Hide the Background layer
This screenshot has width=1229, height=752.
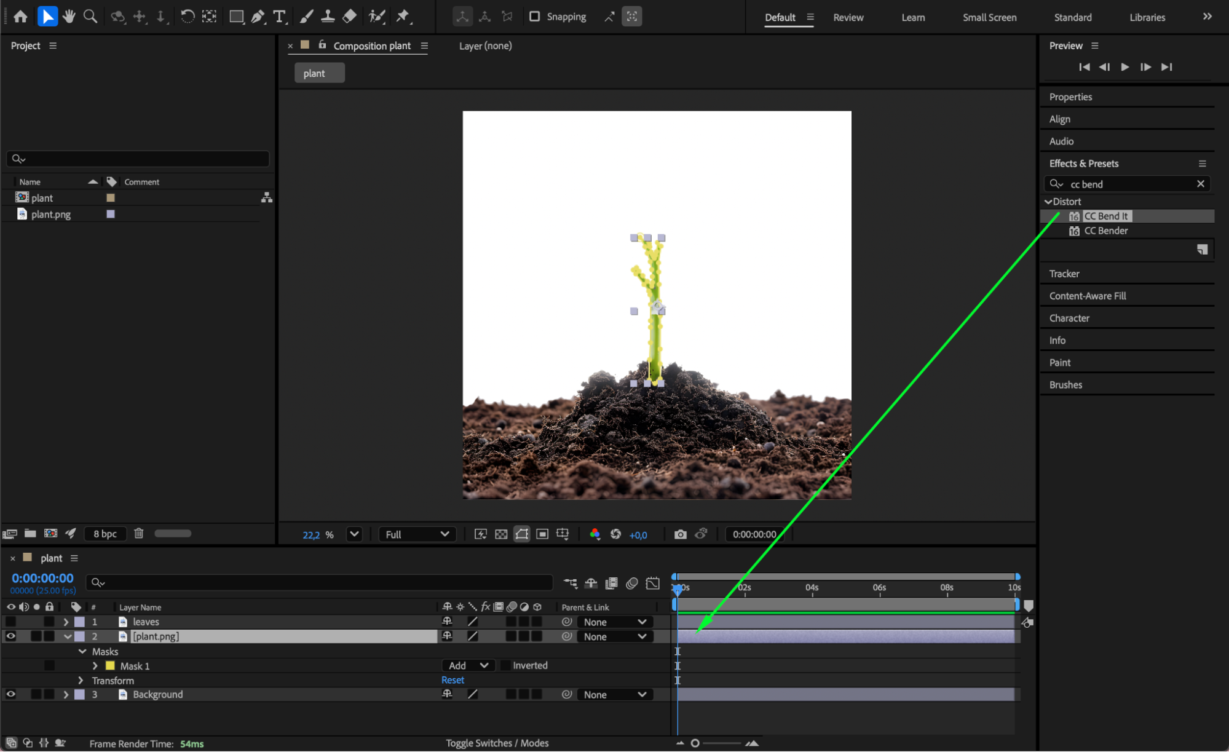[x=10, y=694]
